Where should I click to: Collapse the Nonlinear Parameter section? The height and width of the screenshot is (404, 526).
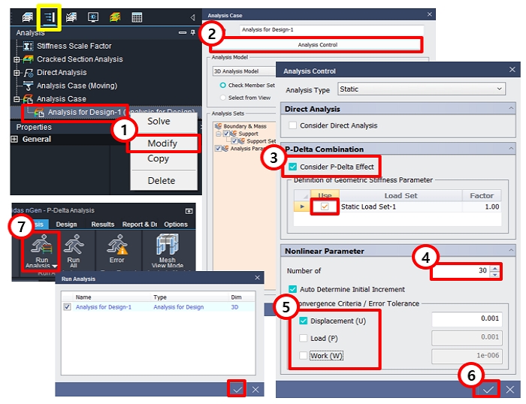point(510,250)
